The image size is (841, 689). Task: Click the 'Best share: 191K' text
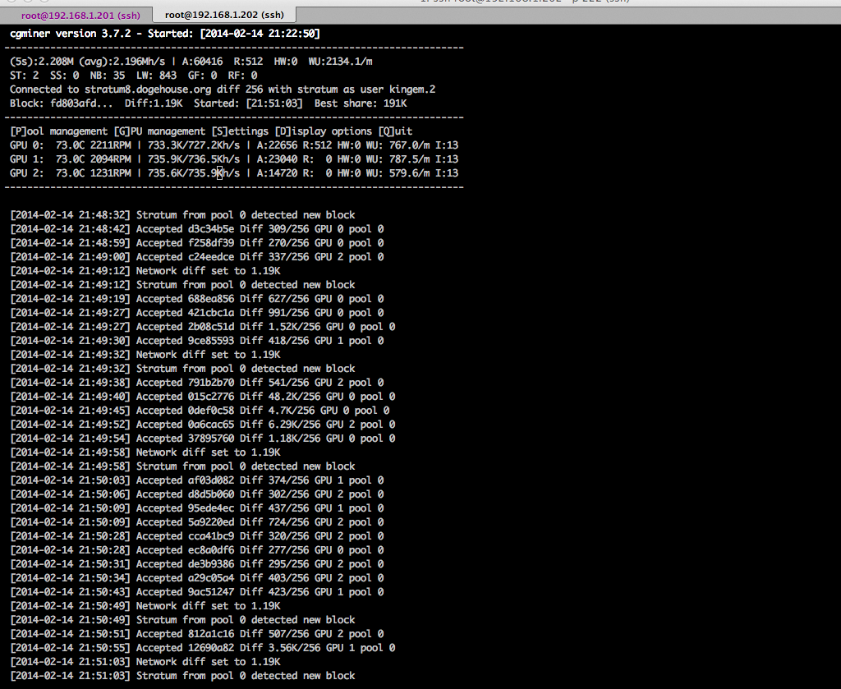pyautogui.click(x=361, y=103)
